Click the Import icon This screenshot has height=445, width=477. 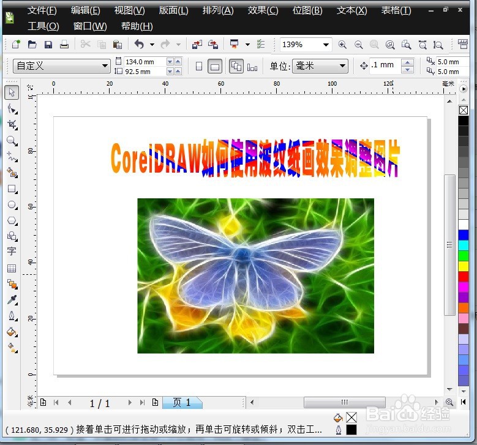pos(197,45)
